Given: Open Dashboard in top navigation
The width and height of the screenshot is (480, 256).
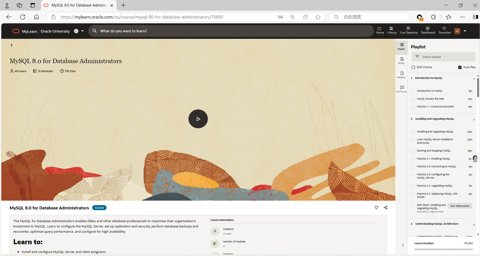Looking at the screenshot, I should point(428,30).
